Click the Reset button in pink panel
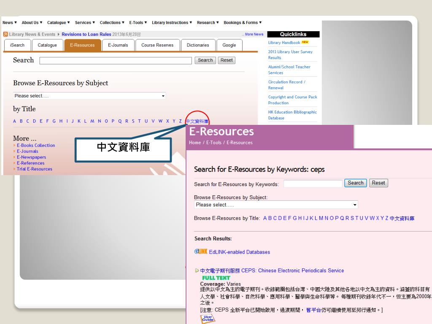The height and width of the screenshot is (324, 432). 378,183
